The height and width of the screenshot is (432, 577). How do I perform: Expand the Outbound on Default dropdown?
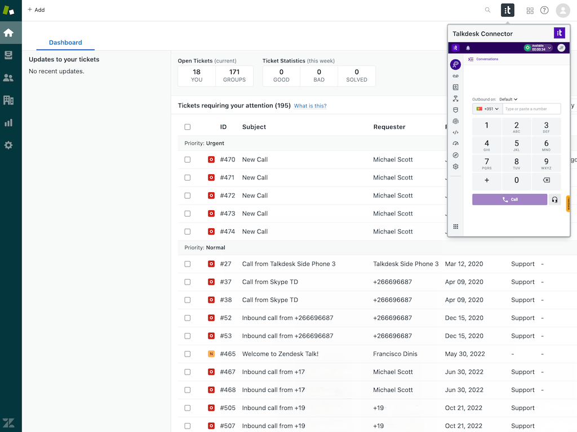(x=508, y=100)
